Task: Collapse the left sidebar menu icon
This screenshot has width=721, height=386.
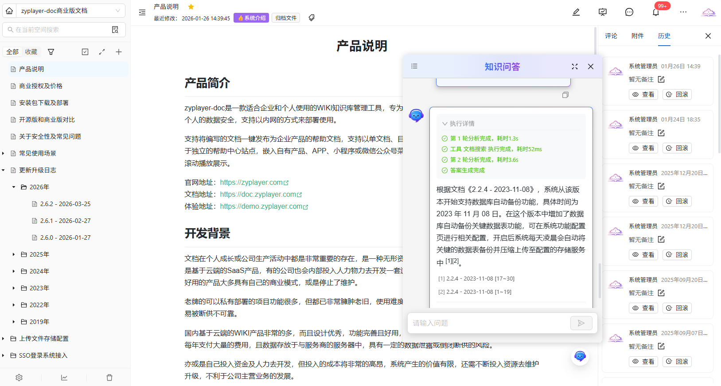Action: [x=142, y=12]
